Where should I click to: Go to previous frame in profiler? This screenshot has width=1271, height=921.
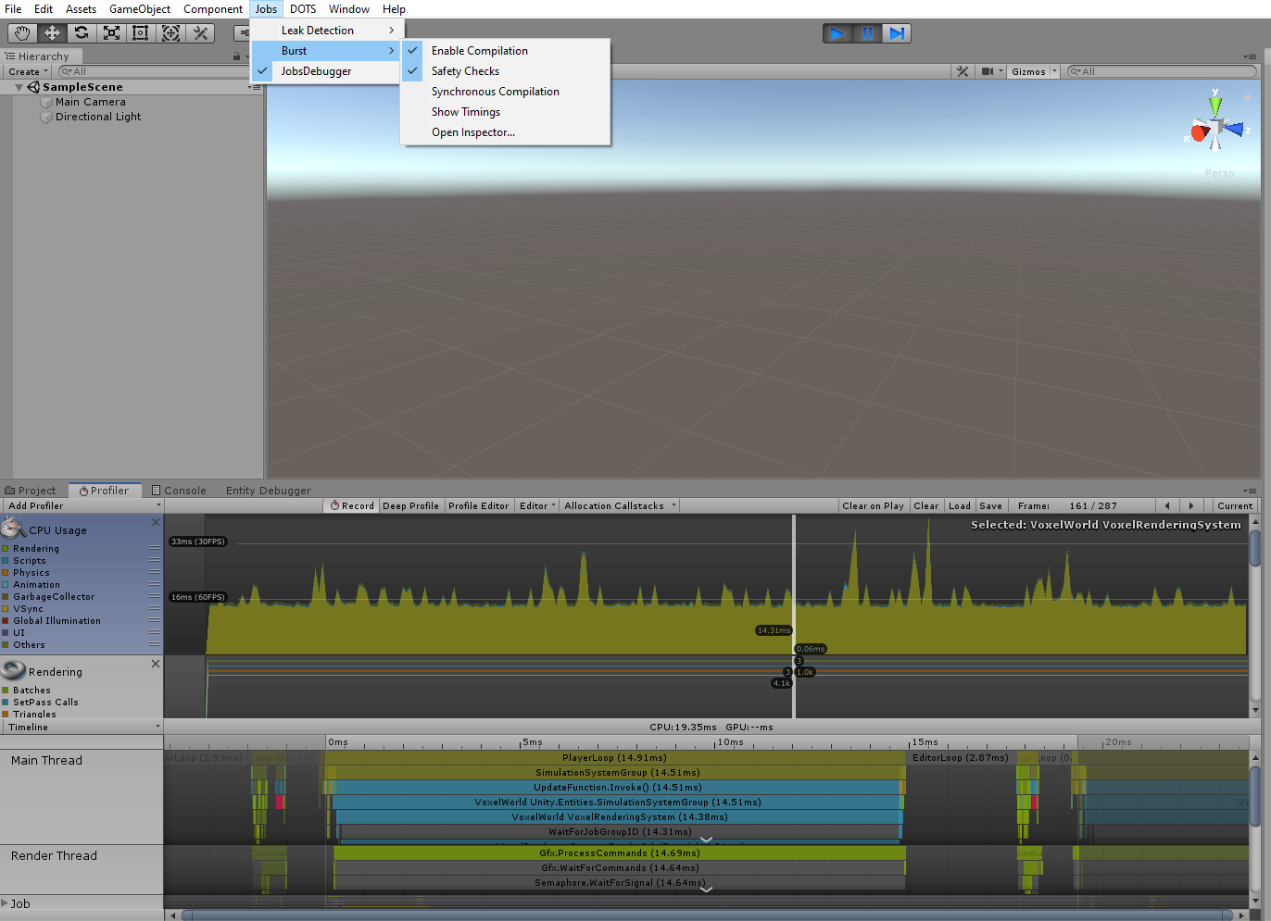pos(1167,506)
